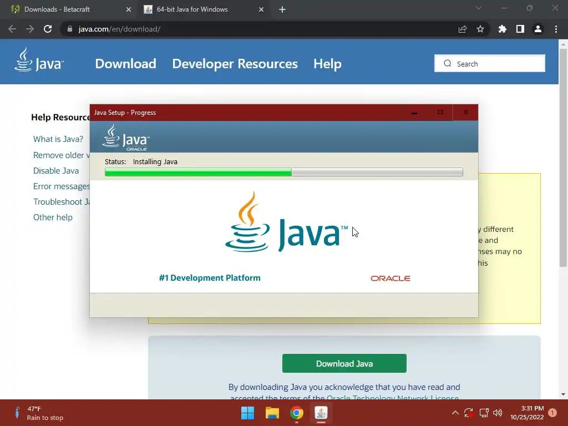Click the java.com Search field
568x426 pixels.
coord(489,63)
